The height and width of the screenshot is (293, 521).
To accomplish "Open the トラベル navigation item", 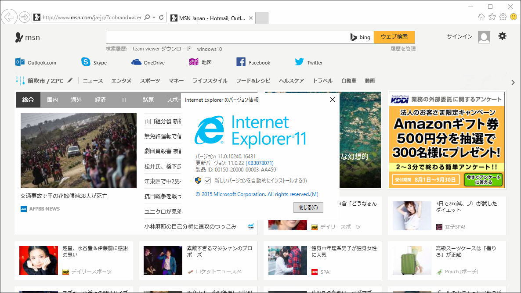I will (322, 81).
